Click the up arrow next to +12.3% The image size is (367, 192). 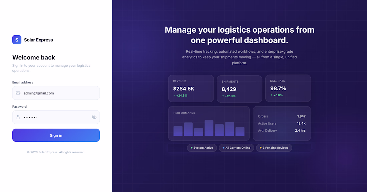223,96
